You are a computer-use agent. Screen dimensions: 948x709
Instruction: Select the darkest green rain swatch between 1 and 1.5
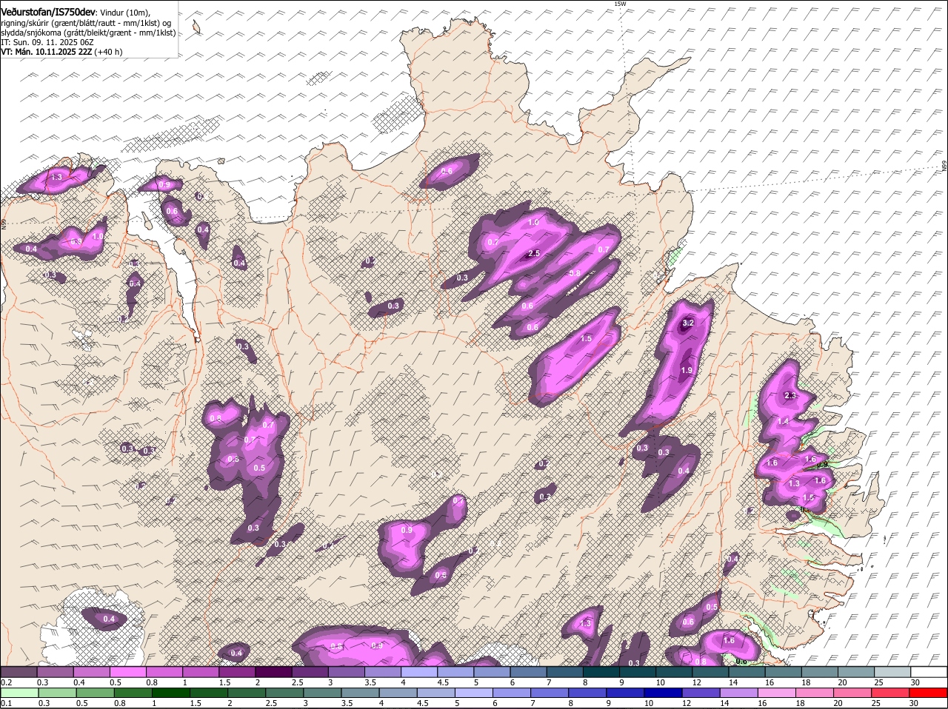coord(171,693)
